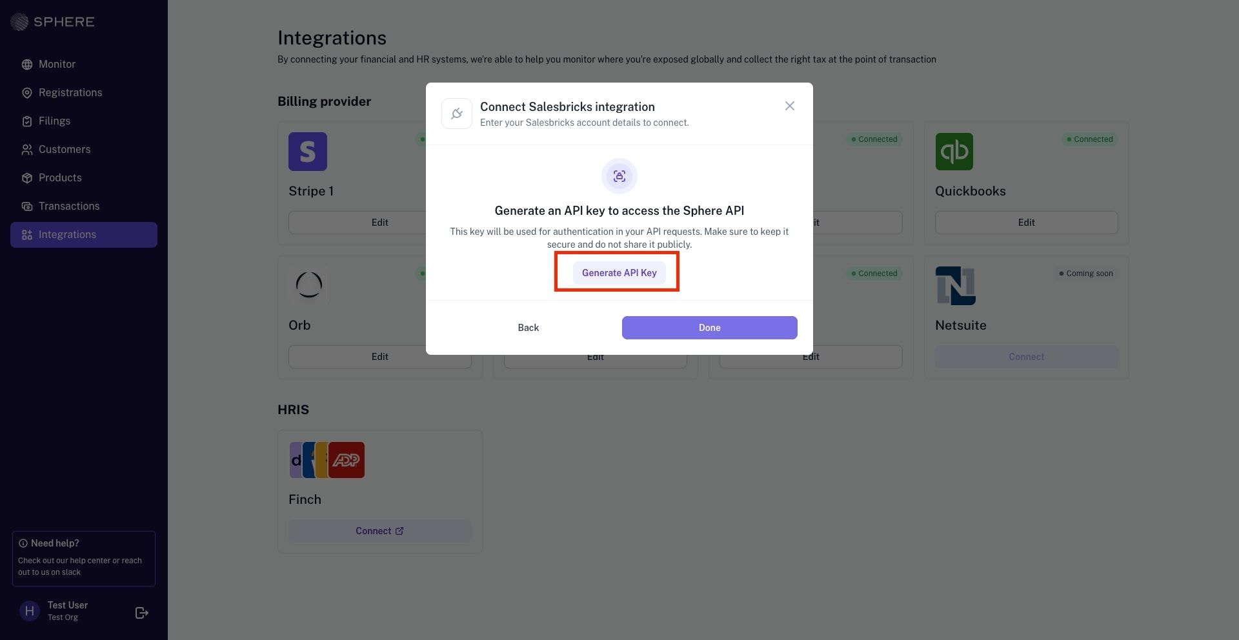Click the Done button
This screenshot has height=640, width=1239.
click(x=709, y=328)
